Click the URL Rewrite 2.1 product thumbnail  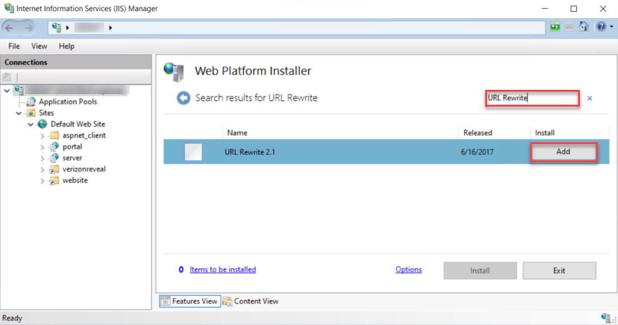(x=193, y=152)
